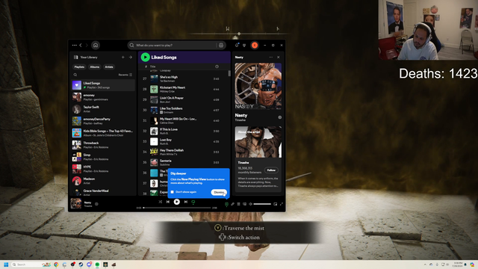This screenshot has width=478, height=269.
Task: Check the Don't show again box
Action: pos(173,192)
